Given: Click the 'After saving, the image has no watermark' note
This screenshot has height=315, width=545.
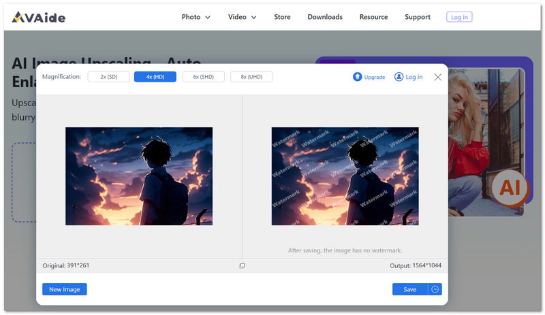Looking at the screenshot, I should coord(345,250).
